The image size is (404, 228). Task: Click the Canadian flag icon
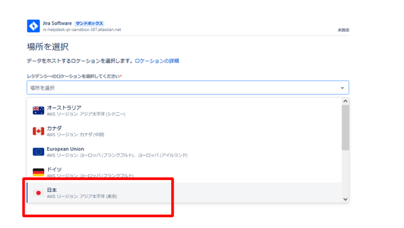tap(39, 131)
